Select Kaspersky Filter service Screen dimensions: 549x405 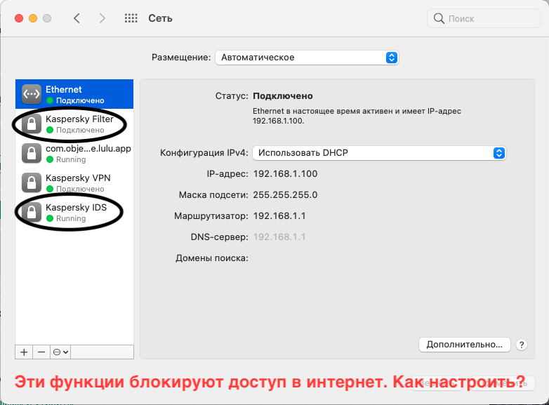[74, 124]
